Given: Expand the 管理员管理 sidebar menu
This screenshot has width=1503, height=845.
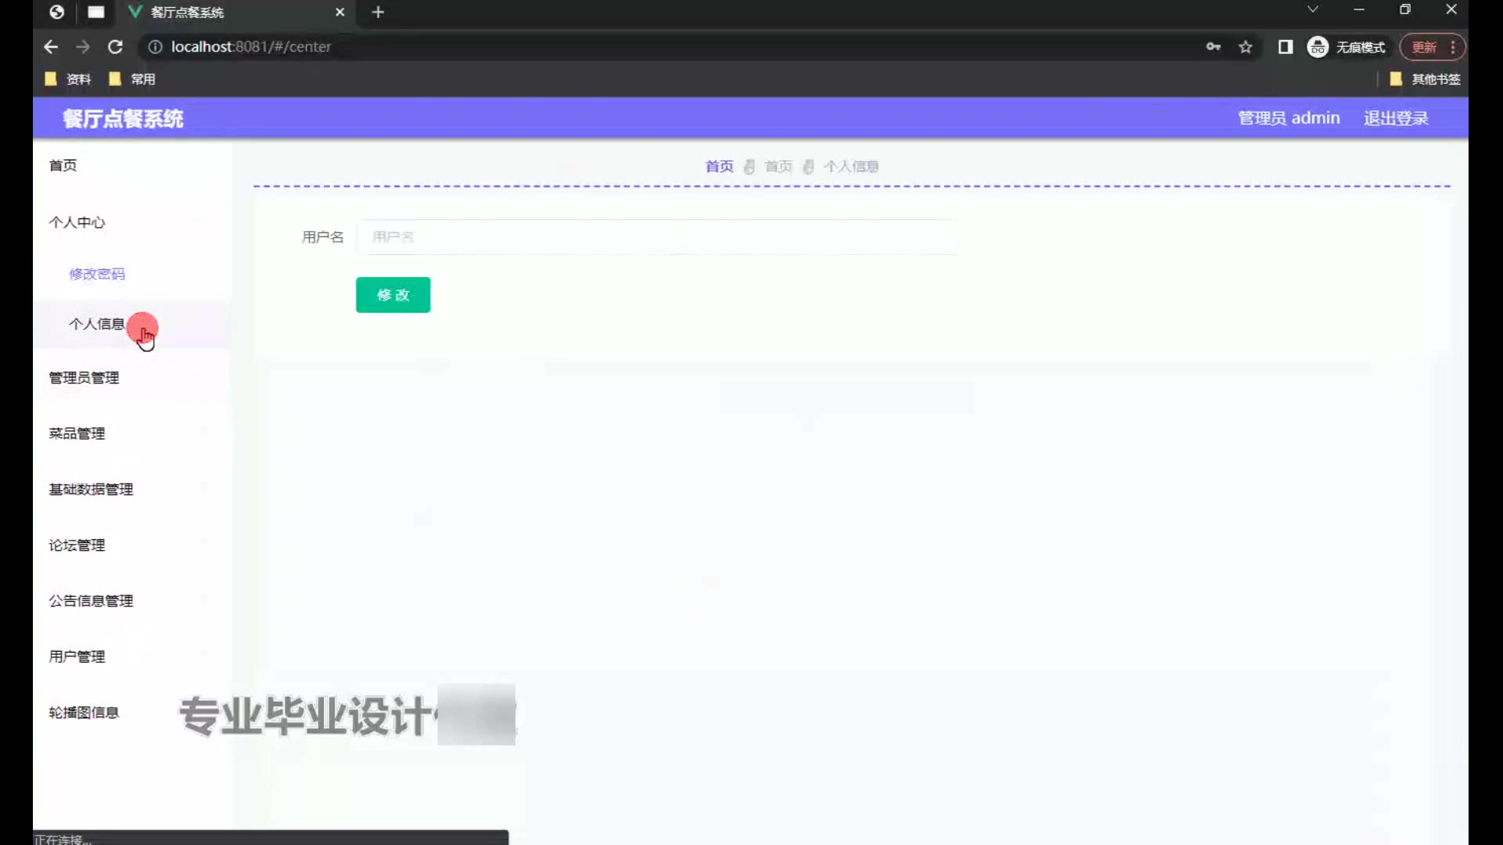Looking at the screenshot, I should [85, 378].
